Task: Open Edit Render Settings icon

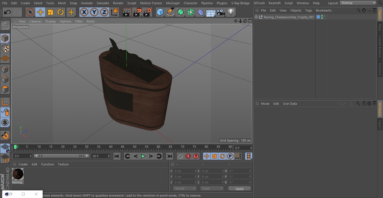Action: (147, 12)
